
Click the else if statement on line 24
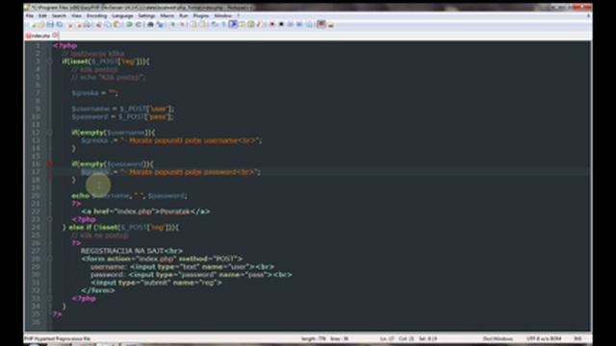(120, 227)
